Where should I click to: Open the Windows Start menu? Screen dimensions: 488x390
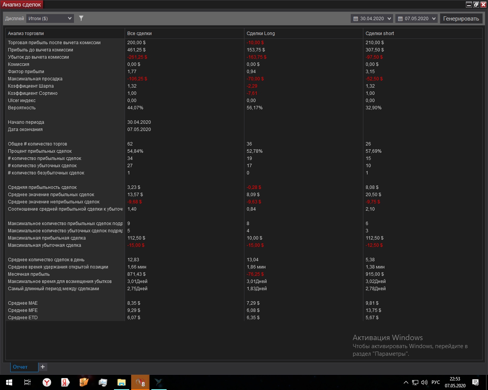pyautogui.click(x=9, y=382)
